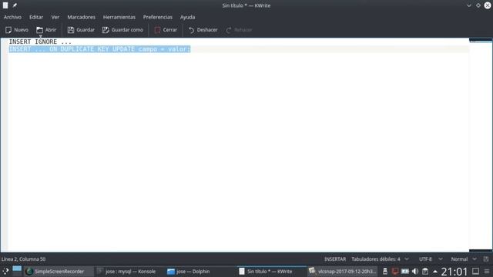Click the scrollbar minimap on right edge
Viewport: 493px width, 277px height.
481,145
